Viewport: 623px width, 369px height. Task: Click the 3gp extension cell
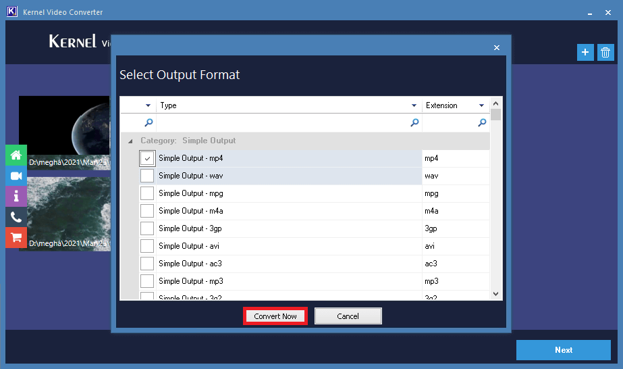coord(456,228)
